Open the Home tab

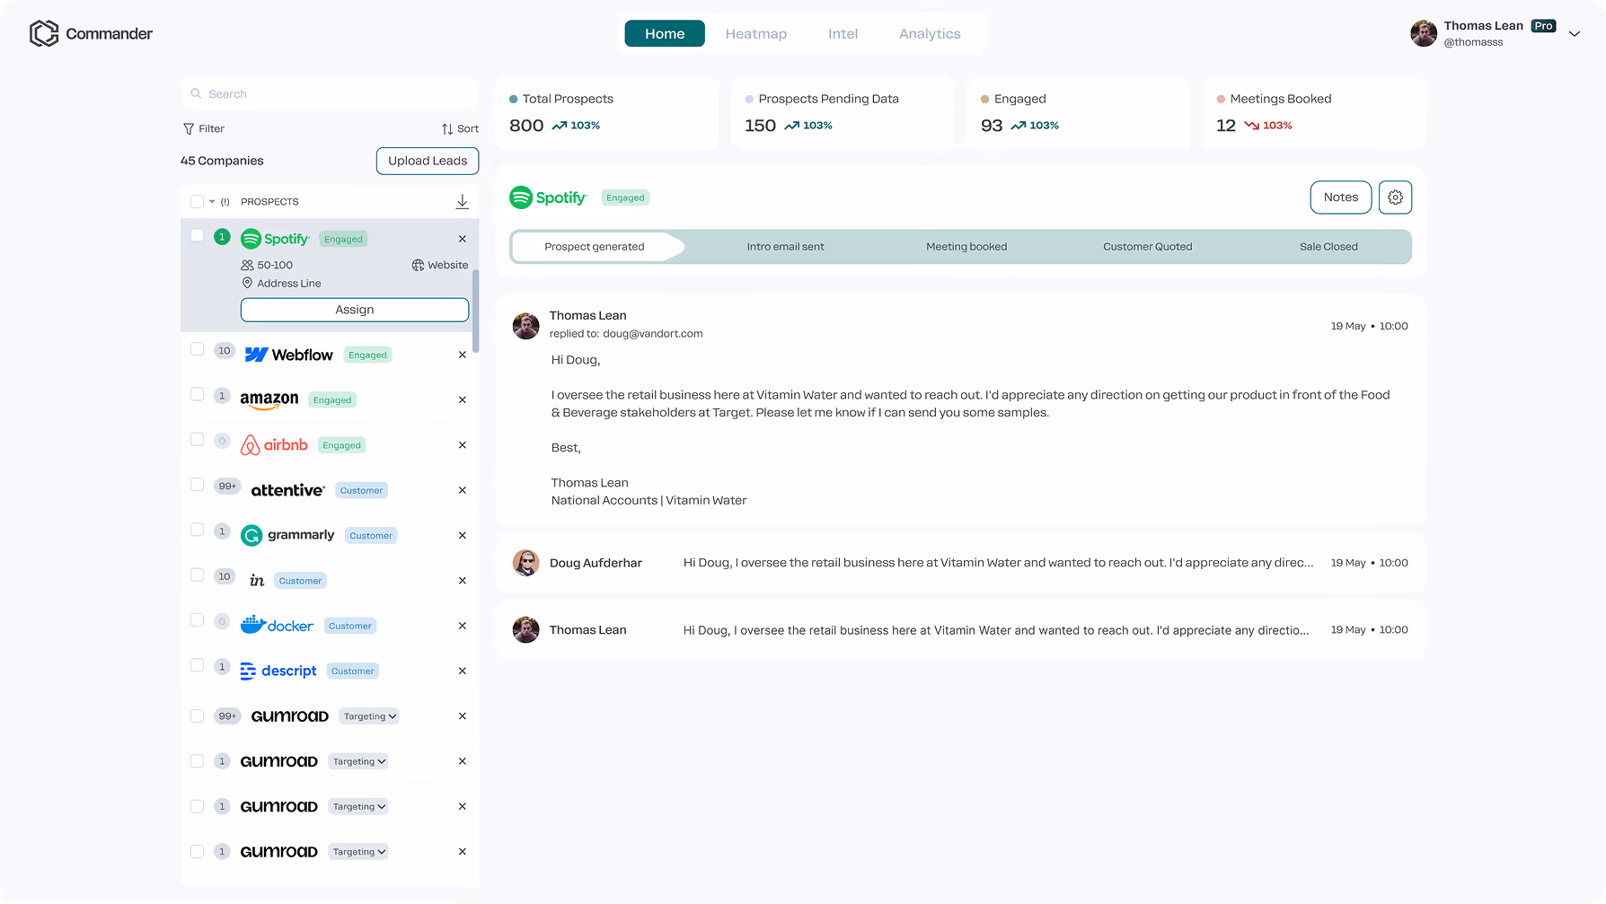pos(665,33)
